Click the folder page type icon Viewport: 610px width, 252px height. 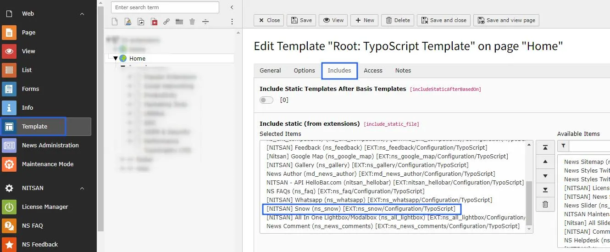179,22
